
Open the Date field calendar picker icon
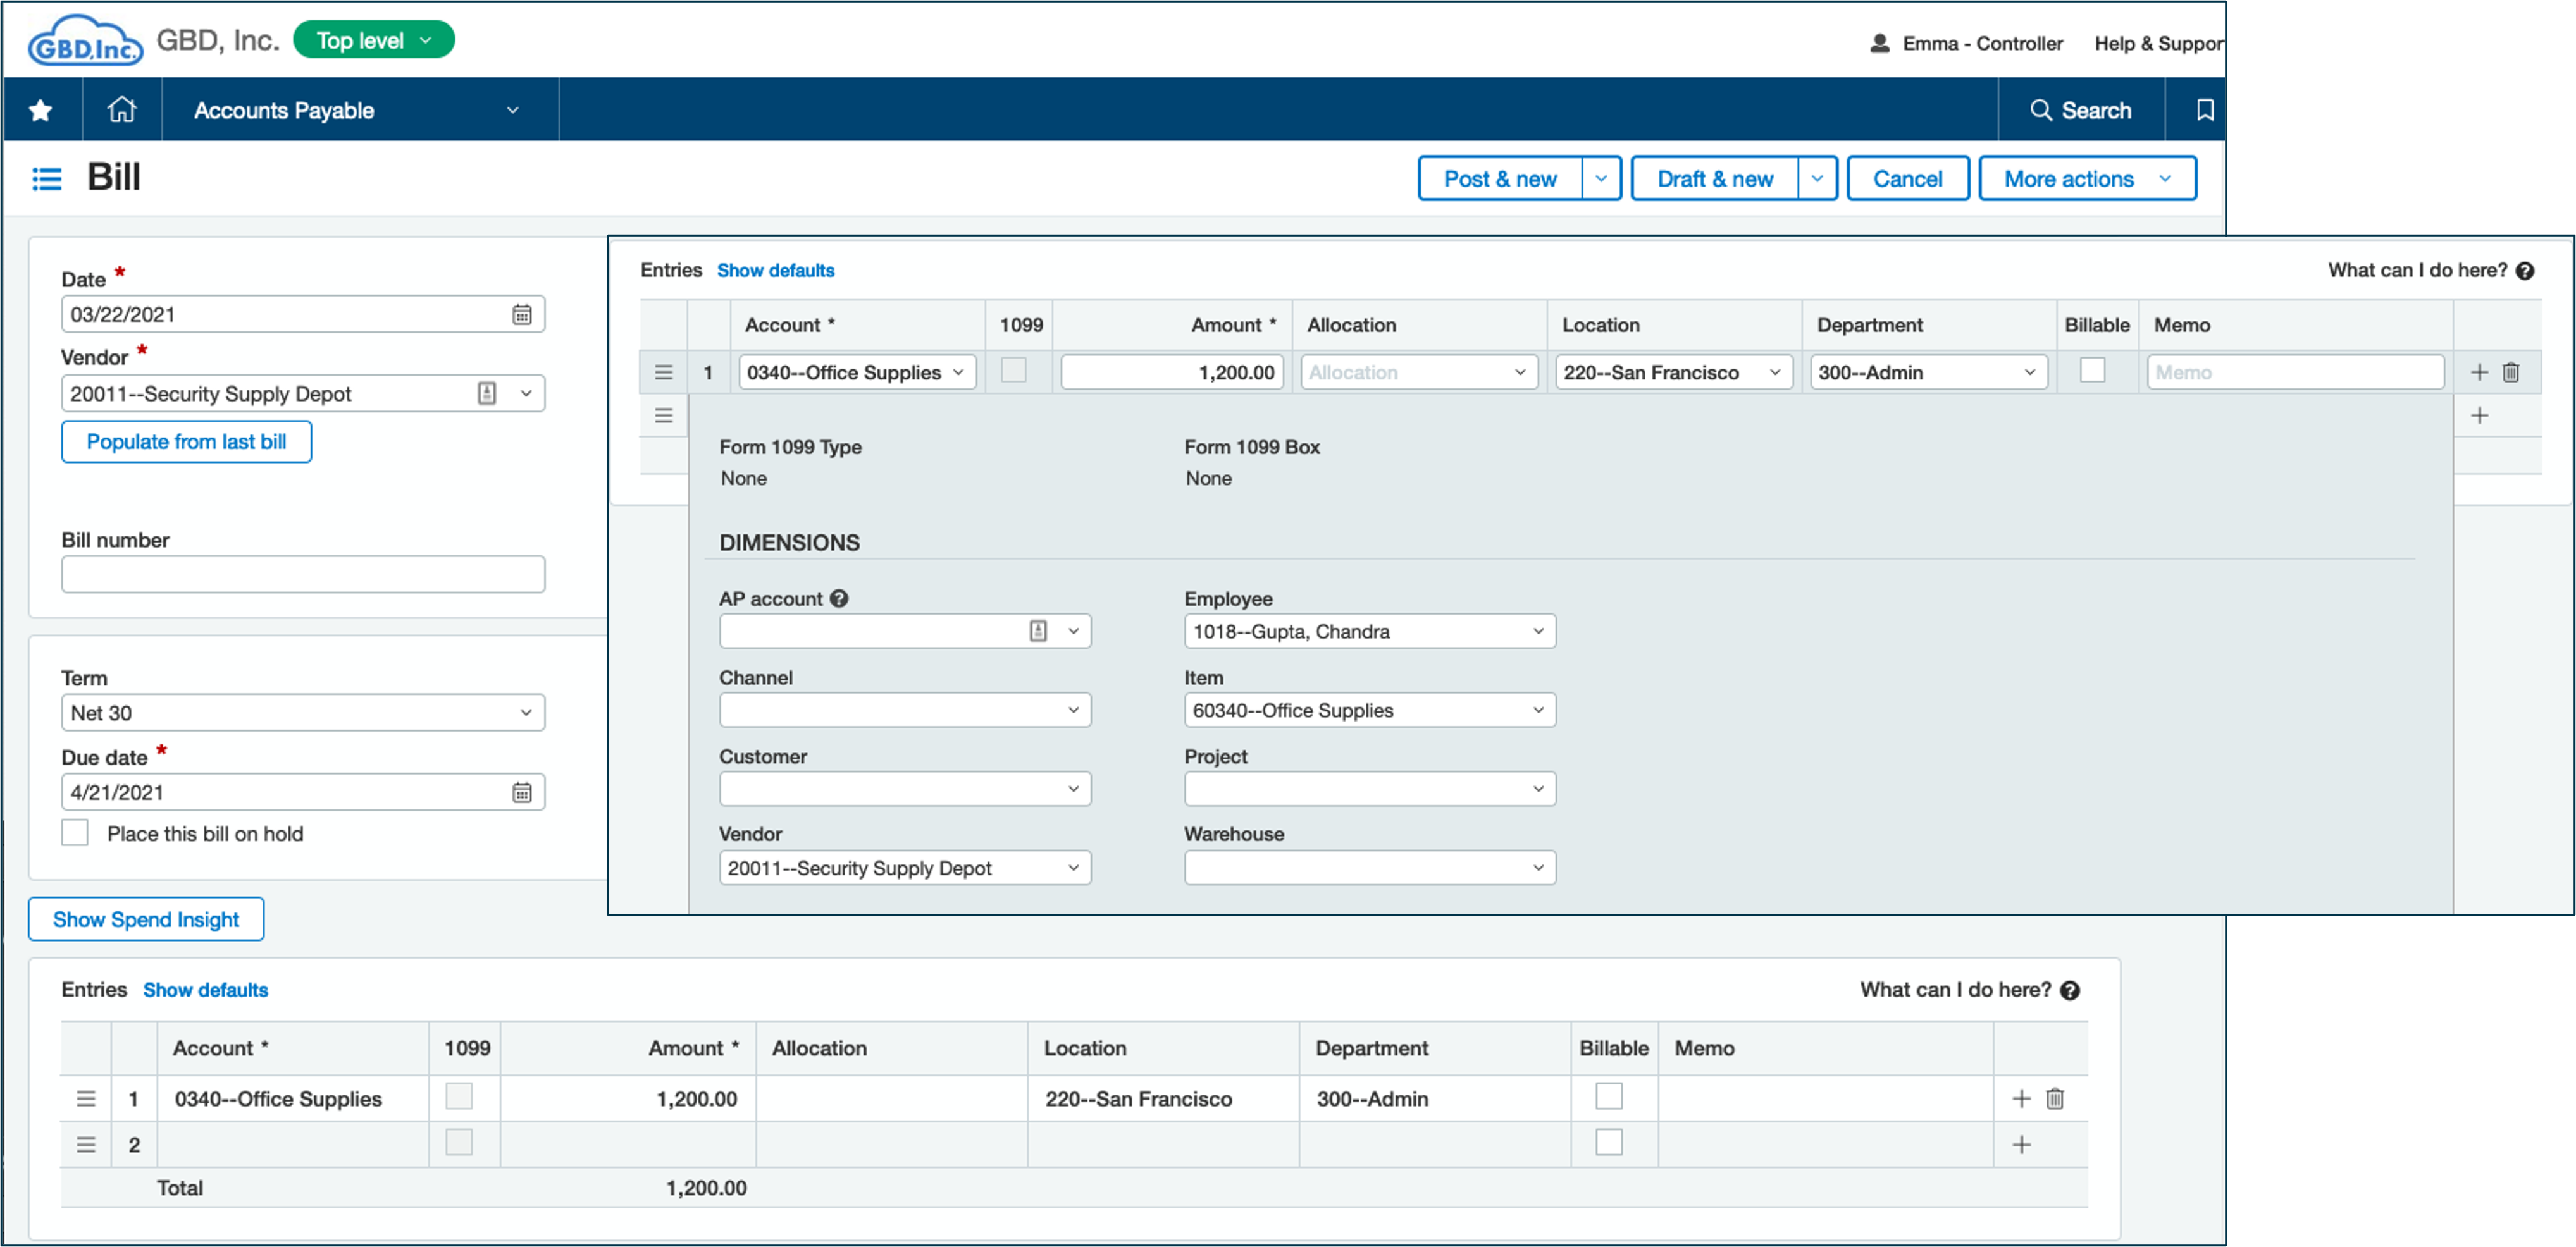[x=522, y=315]
